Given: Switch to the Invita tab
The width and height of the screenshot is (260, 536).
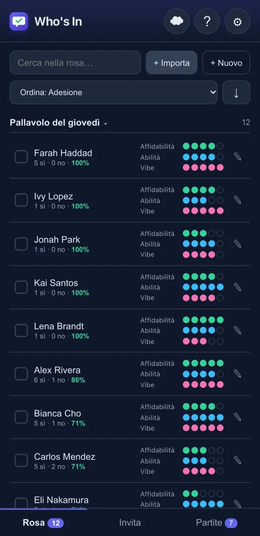Looking at the screenshot, I should [x=130, y=523].
